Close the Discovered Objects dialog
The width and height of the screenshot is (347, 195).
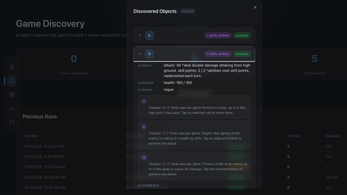(x=255, y=8)
